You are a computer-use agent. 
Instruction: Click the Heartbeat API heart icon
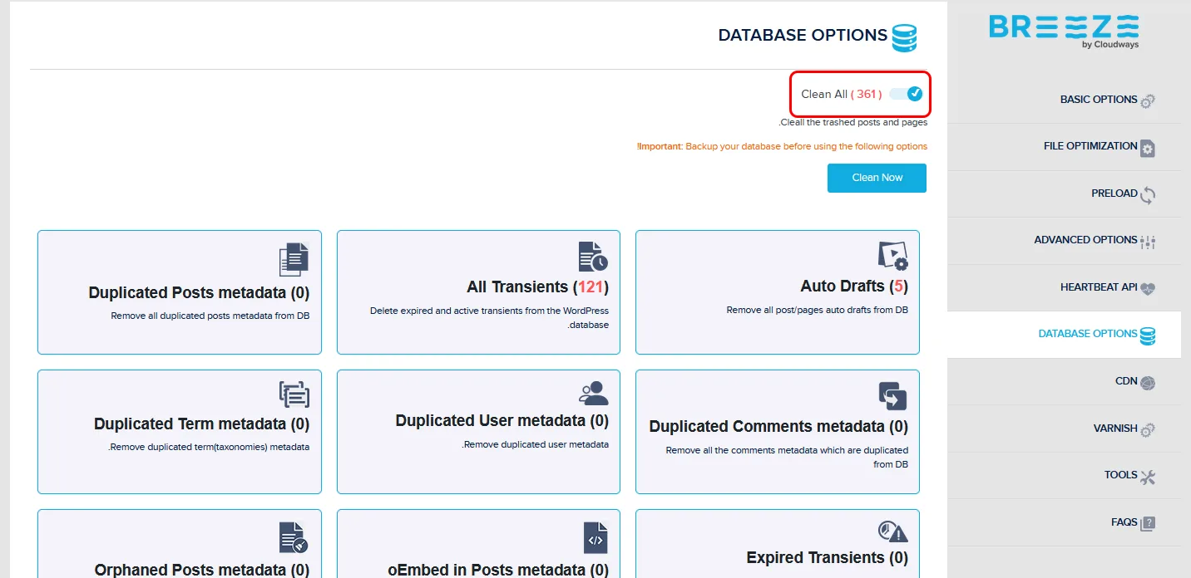click(x=1148, y=289)
